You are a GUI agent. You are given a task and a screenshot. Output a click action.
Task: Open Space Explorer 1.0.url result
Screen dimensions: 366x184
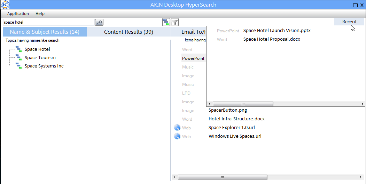click(x=232, y=128)
